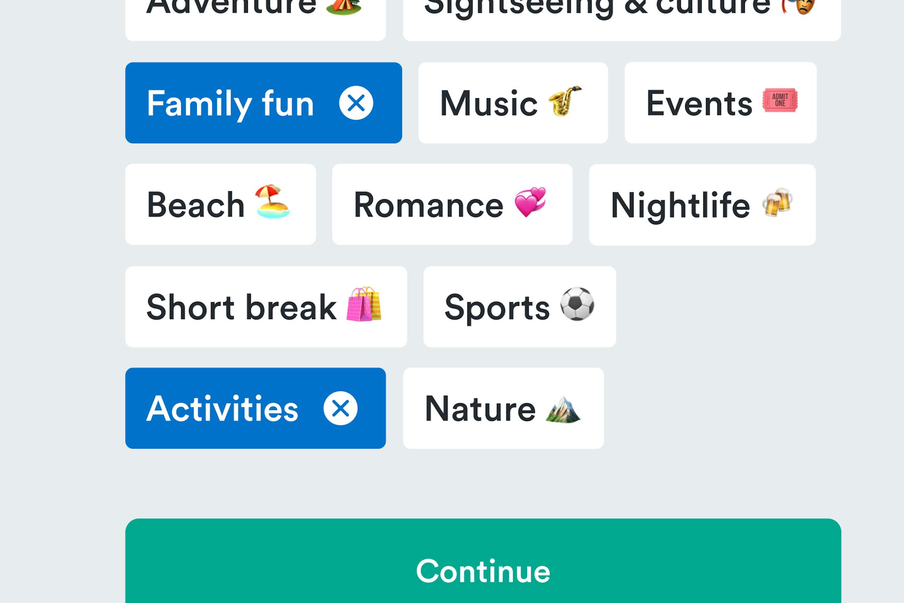
Task: Click the shopping bags emoji
Action: coord(364,304)
